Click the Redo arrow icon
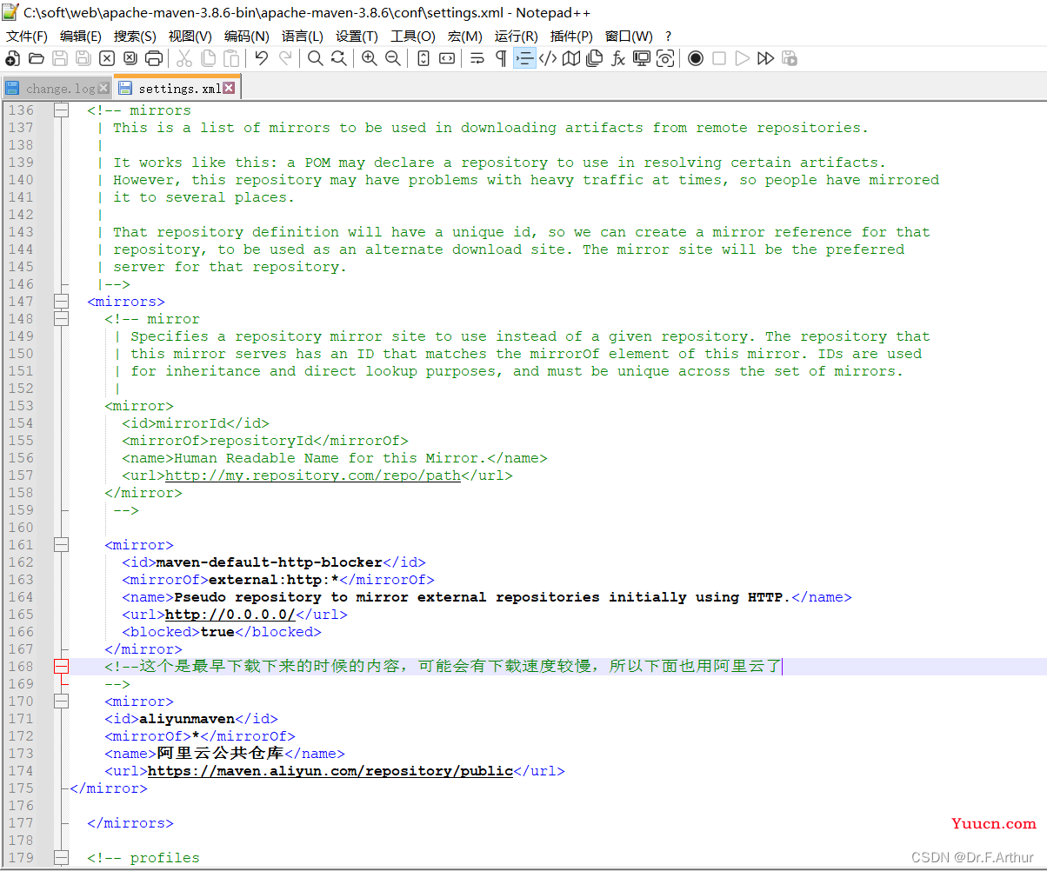 coord(284,58)
